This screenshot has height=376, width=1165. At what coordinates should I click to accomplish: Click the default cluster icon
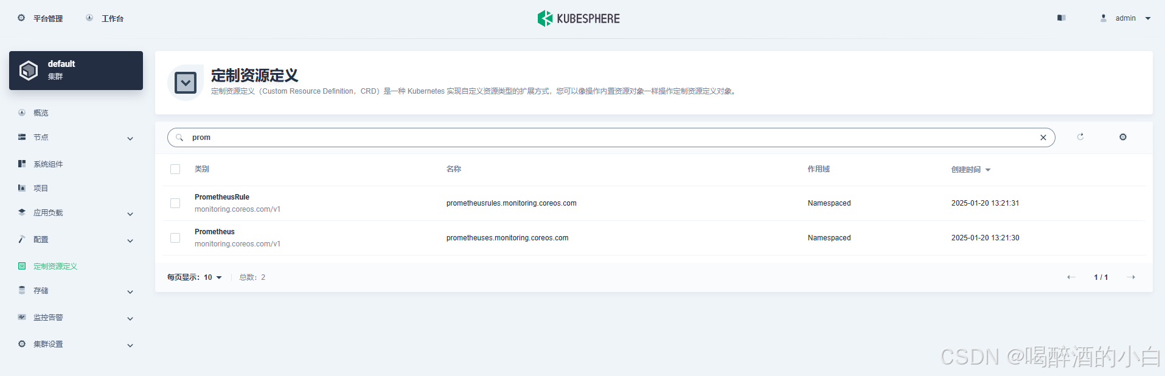[29, 71]
